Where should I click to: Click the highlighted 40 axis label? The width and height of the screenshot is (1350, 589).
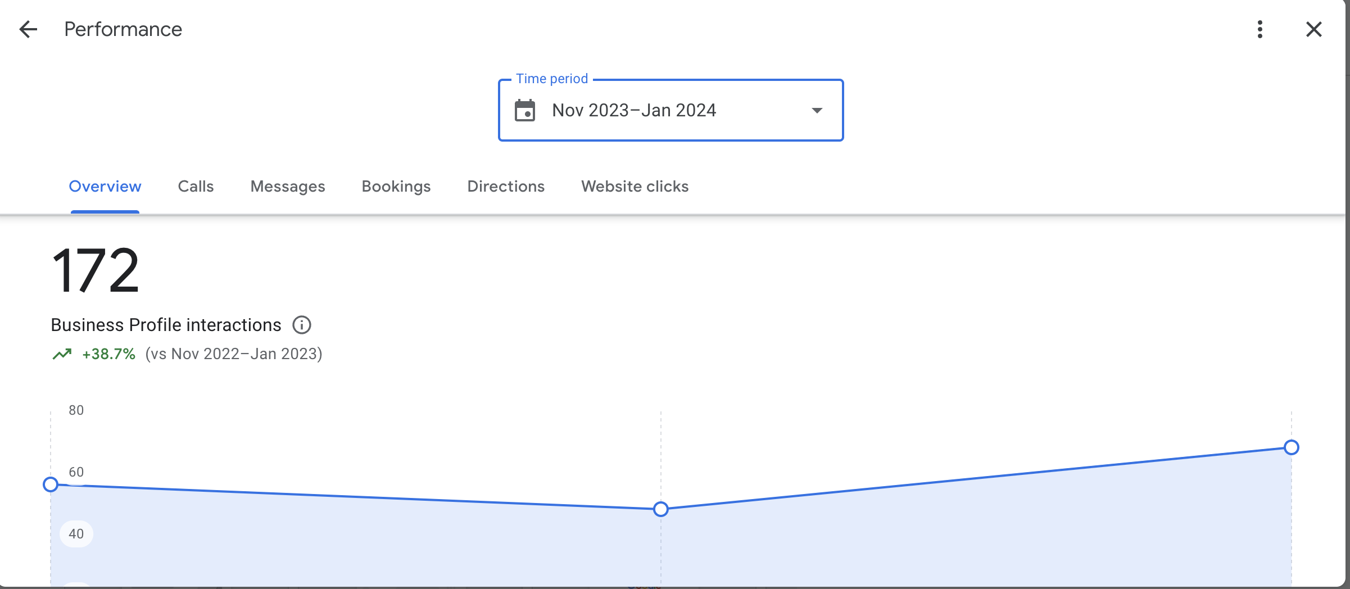pos(76,534)
